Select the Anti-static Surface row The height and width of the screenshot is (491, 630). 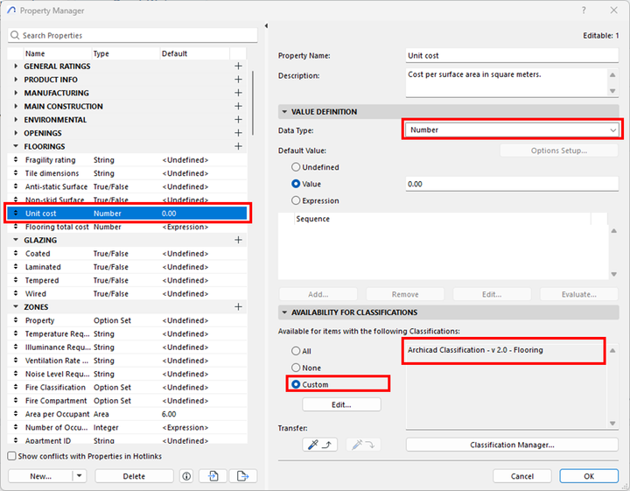128,186
